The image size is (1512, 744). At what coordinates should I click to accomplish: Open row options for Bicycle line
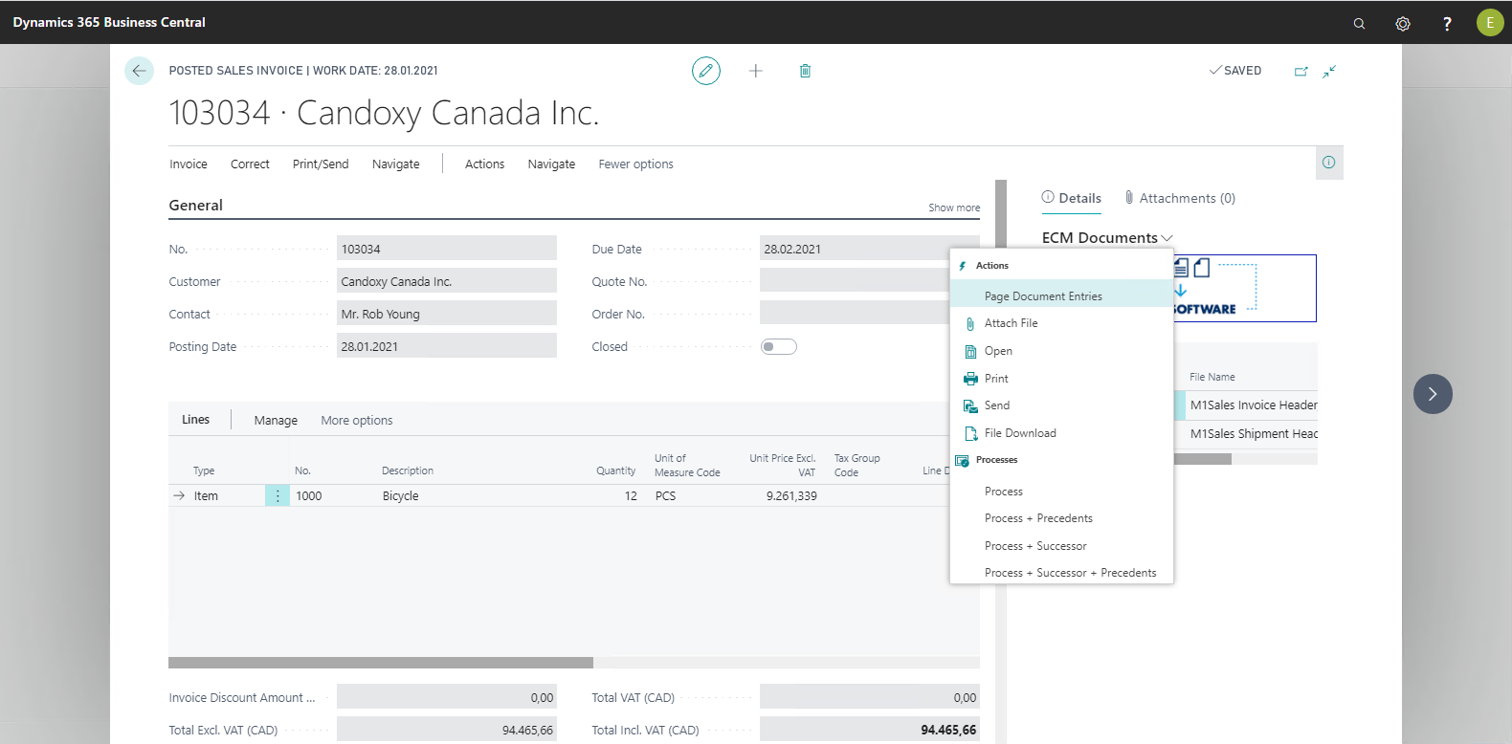[x=278, y=495]
